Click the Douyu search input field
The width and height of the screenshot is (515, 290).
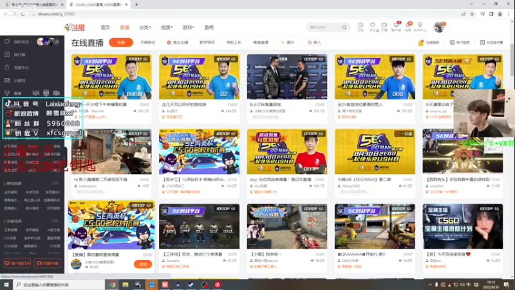(x=324, y=27)
